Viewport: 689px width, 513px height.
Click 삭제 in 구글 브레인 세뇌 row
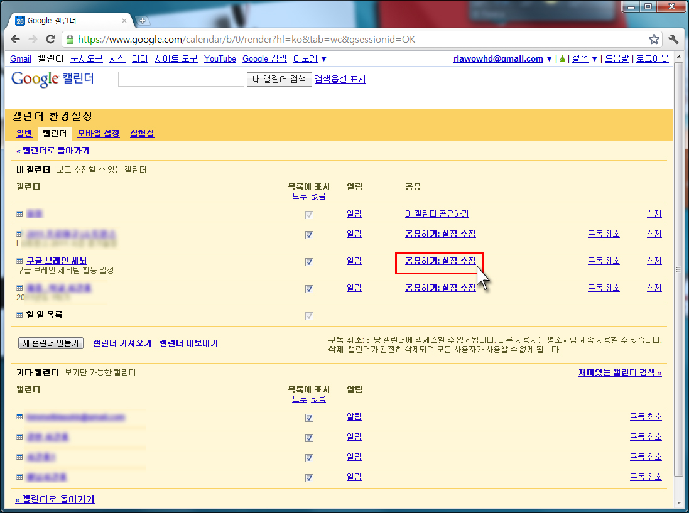pos(654,261)
